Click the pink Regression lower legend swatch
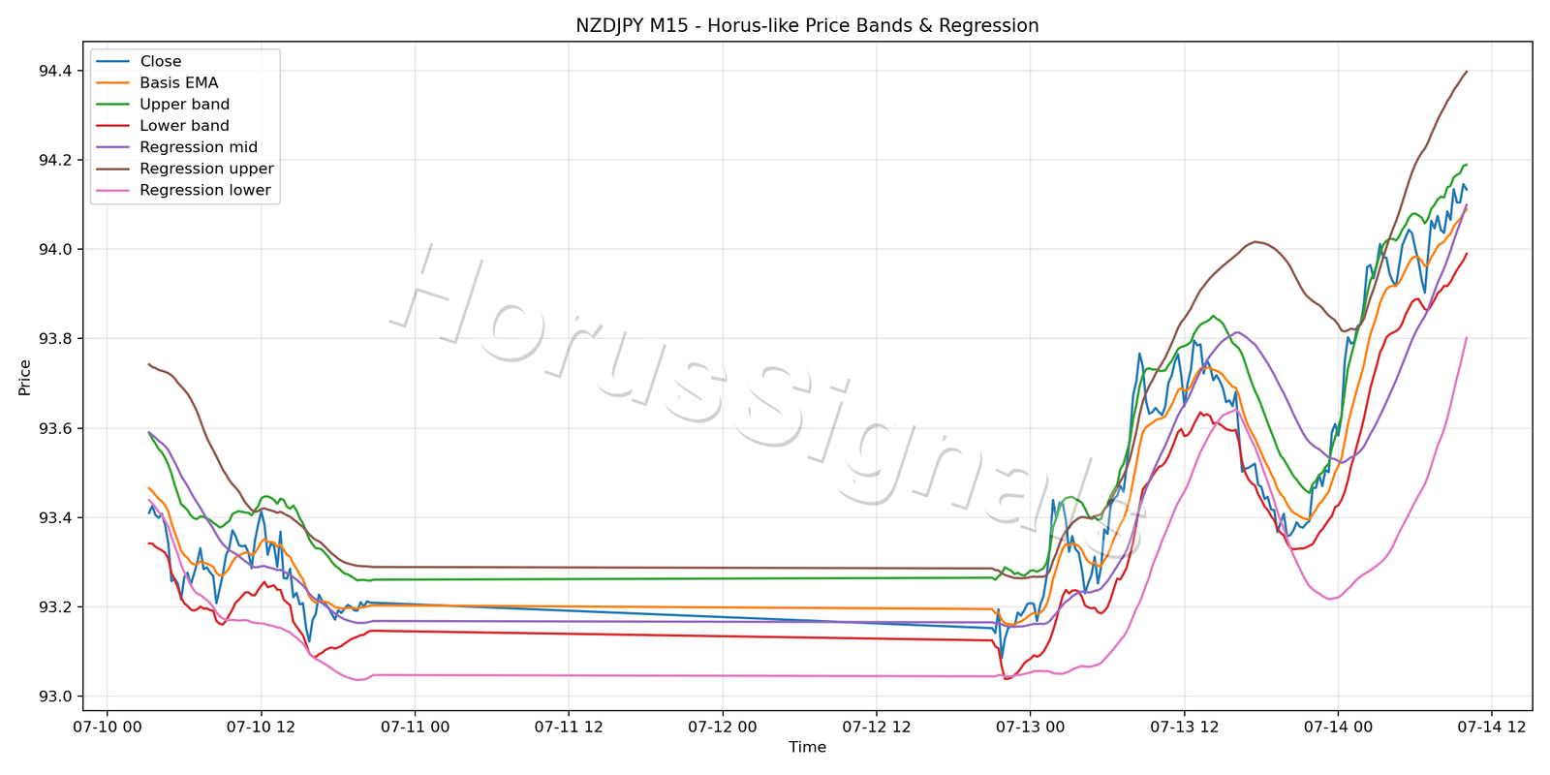Screen dimensions: 1550x775 click(112, 190)
